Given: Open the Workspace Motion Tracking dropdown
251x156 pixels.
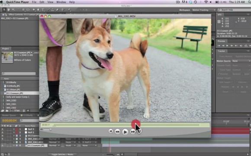Looking at the screenshot, I should click(204, 10).
